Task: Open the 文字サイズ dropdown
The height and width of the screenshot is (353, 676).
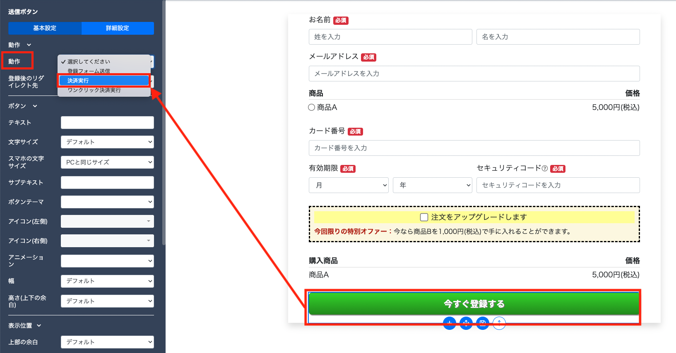Action: coord(107,142)
